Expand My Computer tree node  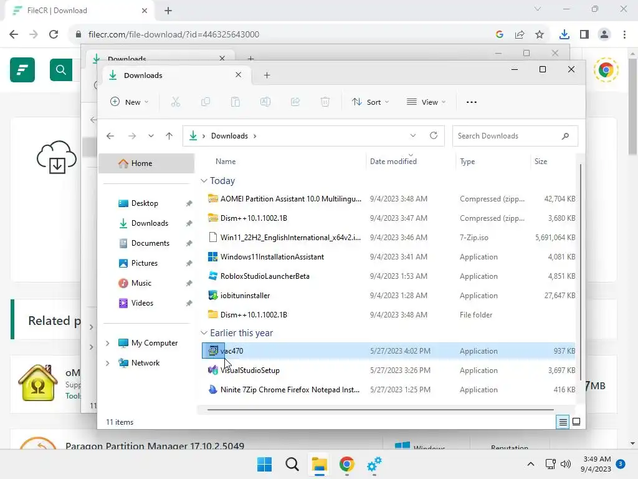107,344
